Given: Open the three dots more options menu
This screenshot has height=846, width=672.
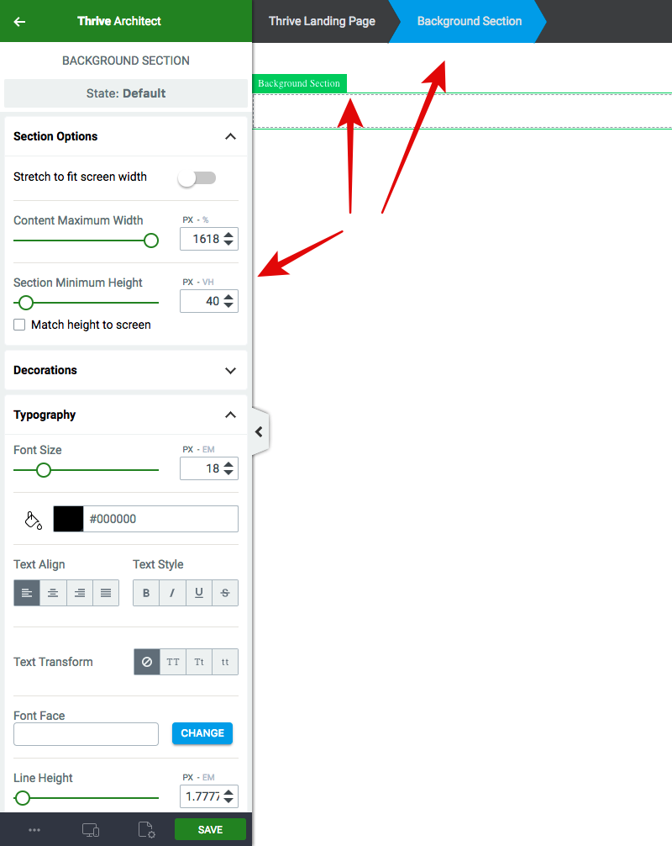Looking at the screenshot, I should [34, 830].
